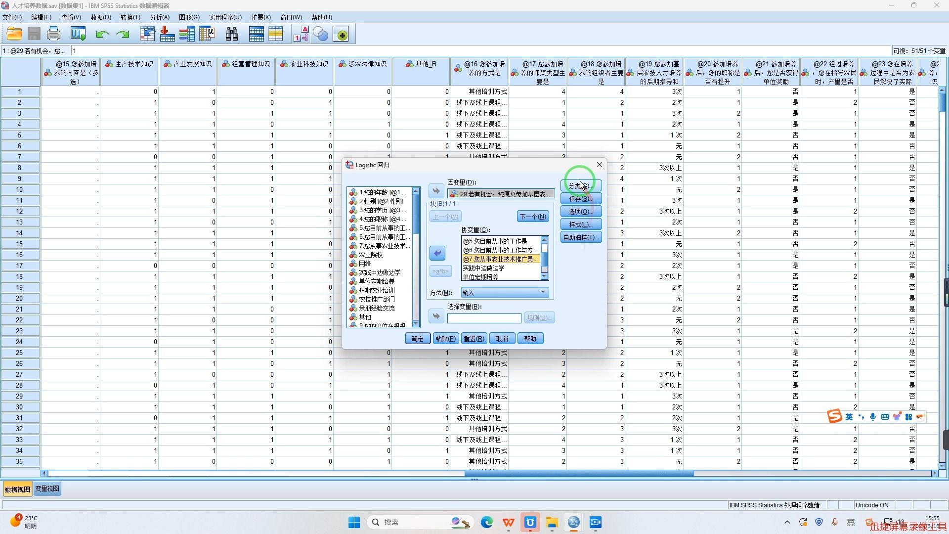
Task: Click the binoculars find icon
Action: pos(231,34)
